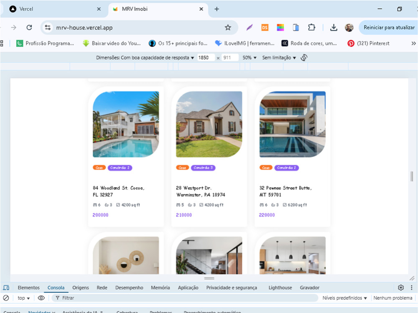418x313 pixels.
Task: Open the ILoveIMG bookmark
Action: click(245, 43)
